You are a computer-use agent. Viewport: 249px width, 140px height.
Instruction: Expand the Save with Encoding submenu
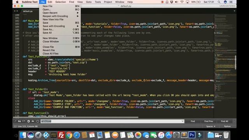click(x=60, y=26)
